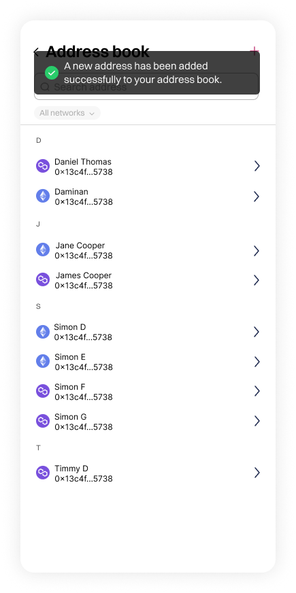Tap the plus icon to add address

[254, 50]
